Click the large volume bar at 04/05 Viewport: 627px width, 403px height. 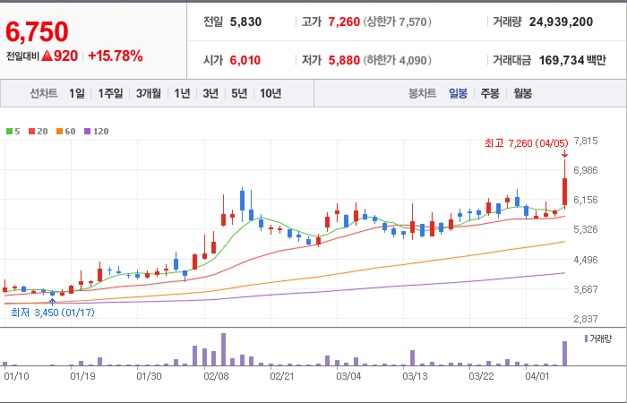tap(564, 353)
